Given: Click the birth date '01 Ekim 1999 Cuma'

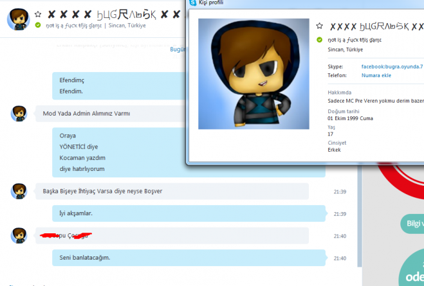Looking at the screenshot, I should click(x=350, y=118).
